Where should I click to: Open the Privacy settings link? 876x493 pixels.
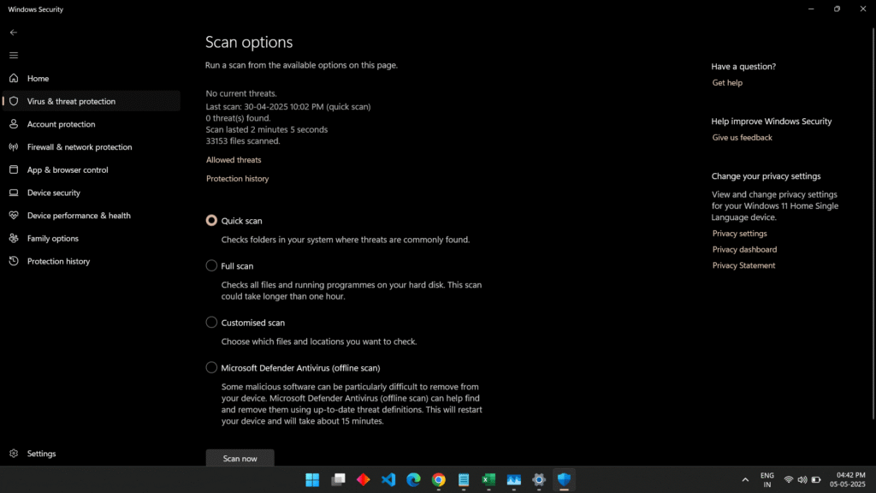click(739, 234)
